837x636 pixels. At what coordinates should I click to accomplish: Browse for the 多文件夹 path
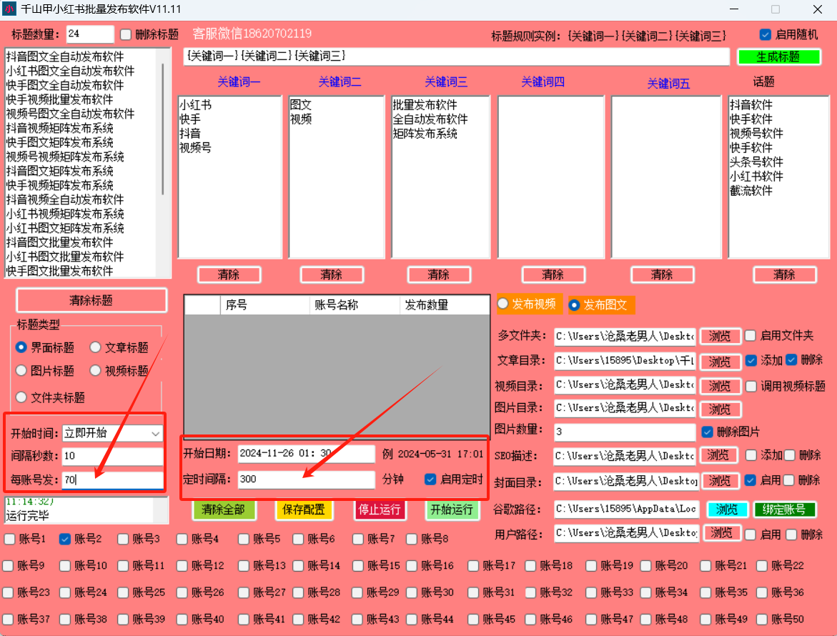[x=720, y=336]
